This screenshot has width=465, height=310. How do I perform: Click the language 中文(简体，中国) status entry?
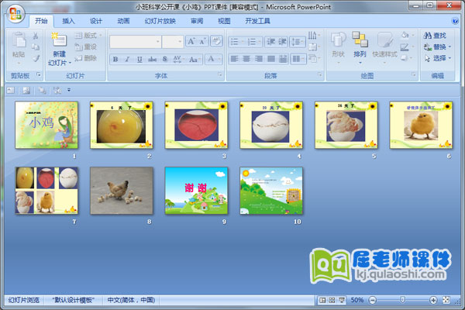pyautogui.click(x=131, y=300)
